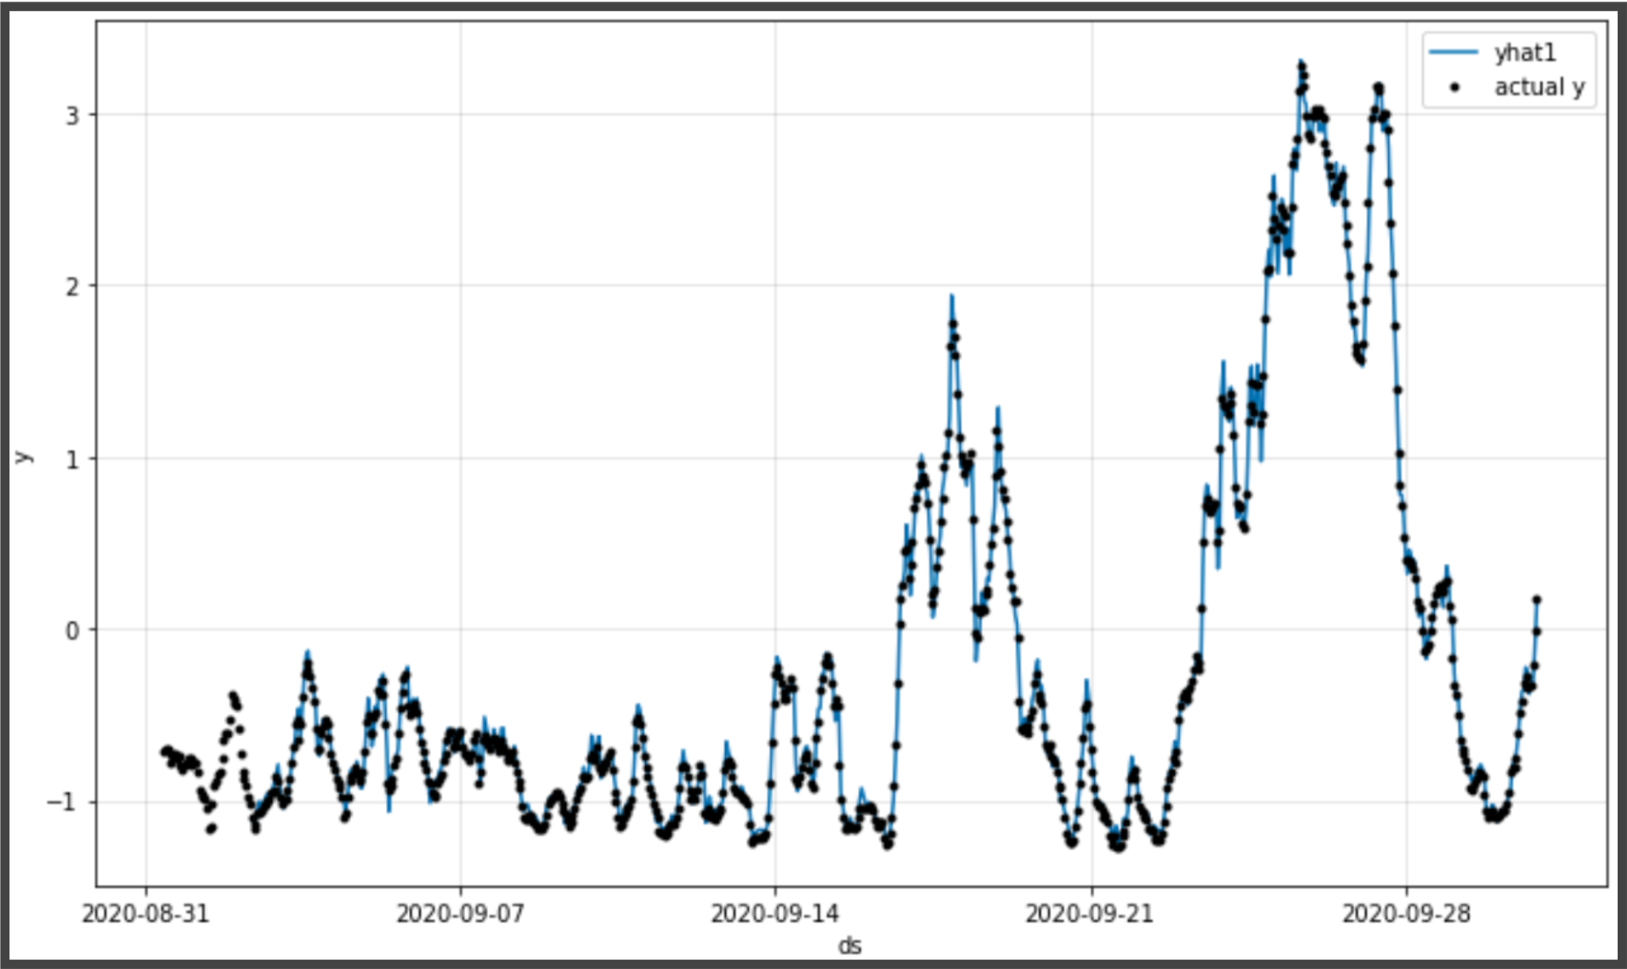
Task: Click the y-axis tick label 3
Action: coord(72,116)
